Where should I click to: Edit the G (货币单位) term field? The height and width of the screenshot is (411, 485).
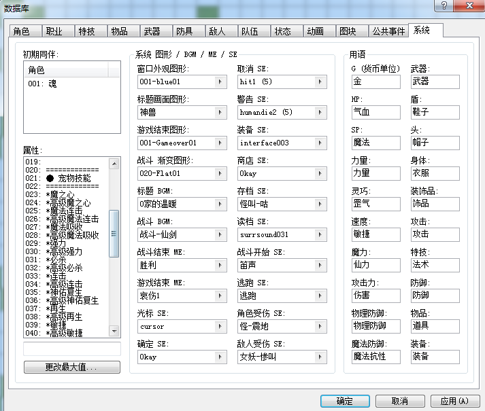pos(375,82)
